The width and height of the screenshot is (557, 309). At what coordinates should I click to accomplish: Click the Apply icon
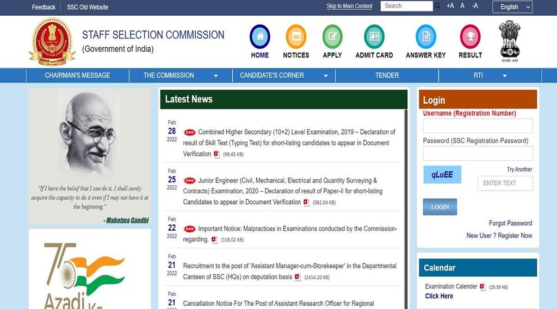tap(332, 37)
